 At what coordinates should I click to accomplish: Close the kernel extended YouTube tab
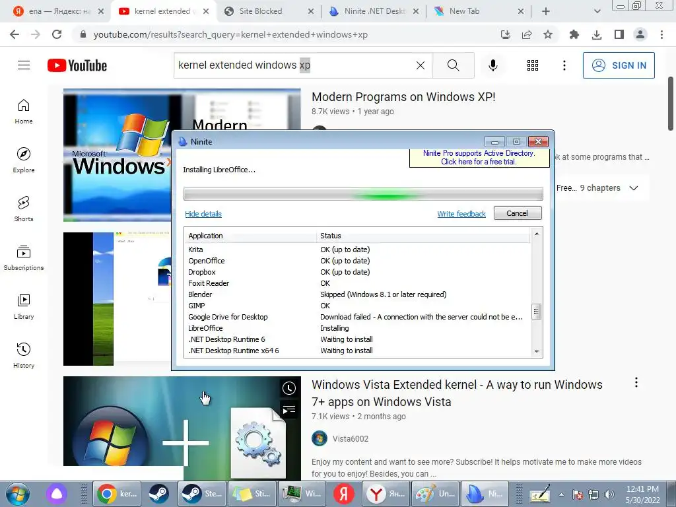click(206, 11)
